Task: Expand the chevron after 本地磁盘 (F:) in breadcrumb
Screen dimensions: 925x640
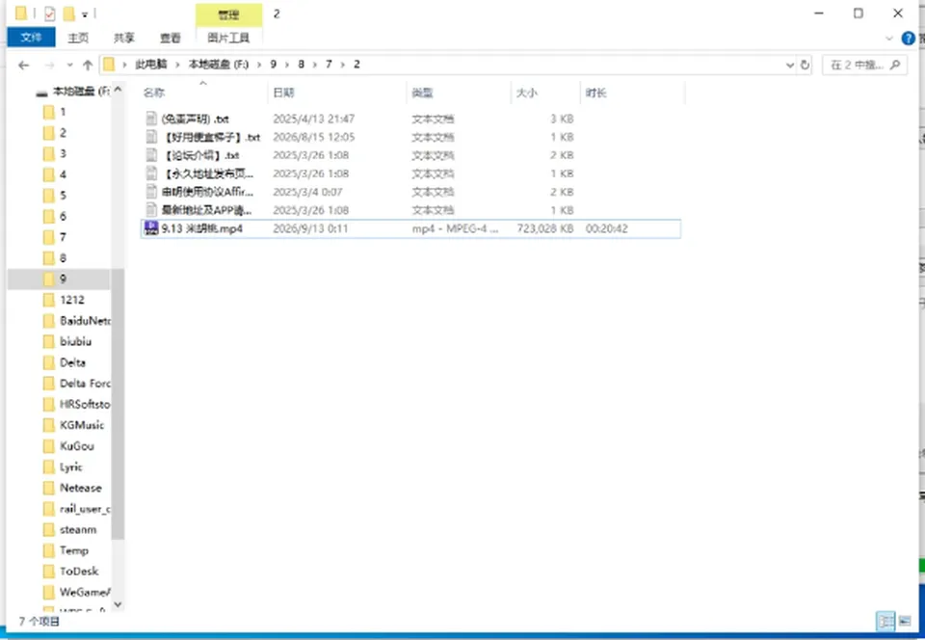Action: (259, 65)
